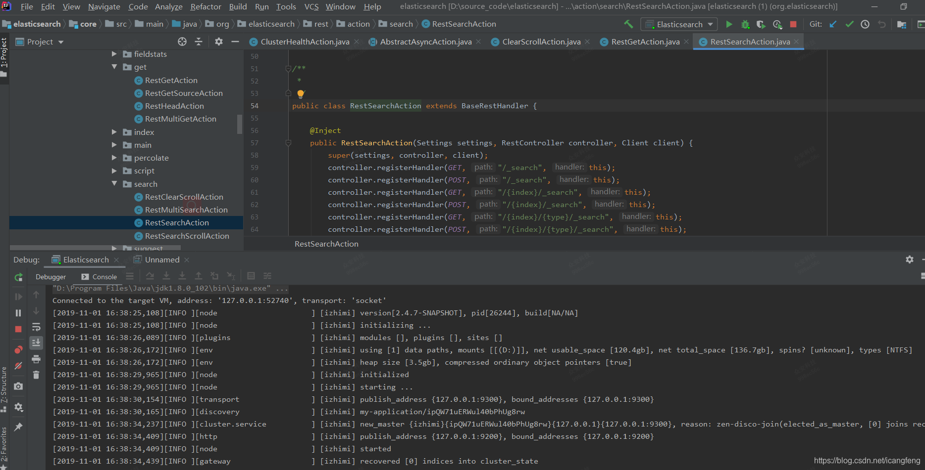Image resolution: width=925 pixels, height=470 pixels.
Task: Expand the fieldstats folder
Action: (x=114, y=54)
